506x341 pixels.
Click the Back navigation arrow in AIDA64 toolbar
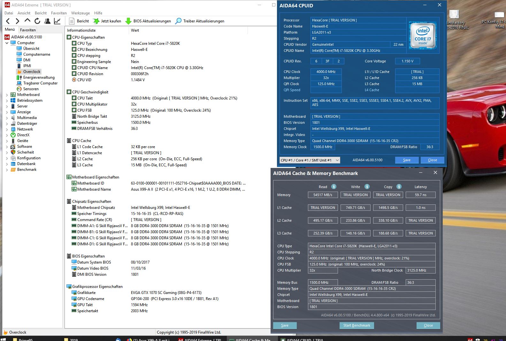tap(8, 21)
